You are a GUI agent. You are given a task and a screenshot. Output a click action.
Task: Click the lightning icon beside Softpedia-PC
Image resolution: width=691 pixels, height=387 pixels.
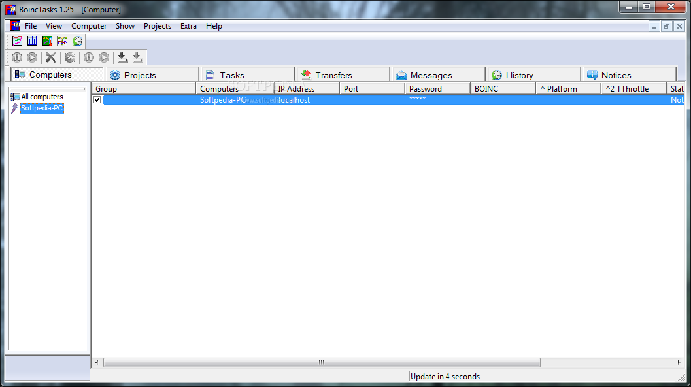click(14, 109)
